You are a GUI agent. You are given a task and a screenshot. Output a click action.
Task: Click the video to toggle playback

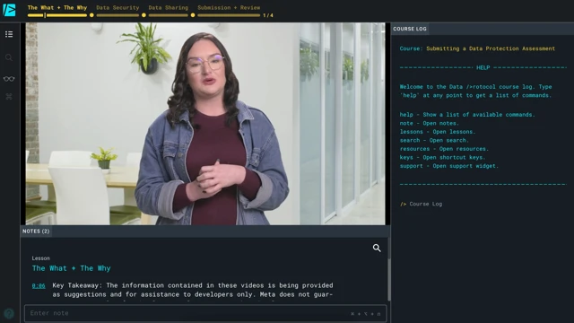point(205,124)
